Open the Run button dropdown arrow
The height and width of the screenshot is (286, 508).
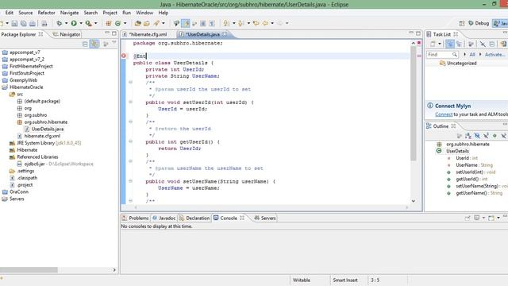[x=81, y=23]
